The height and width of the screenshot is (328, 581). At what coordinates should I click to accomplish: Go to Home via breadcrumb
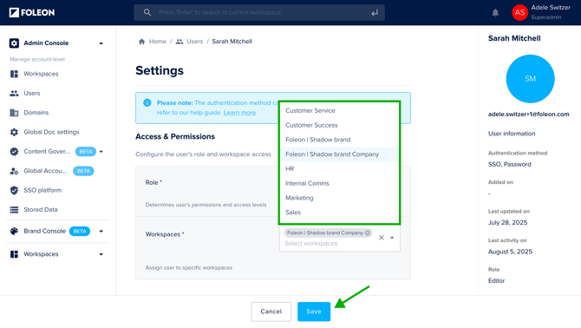click(x=158, y=42)
